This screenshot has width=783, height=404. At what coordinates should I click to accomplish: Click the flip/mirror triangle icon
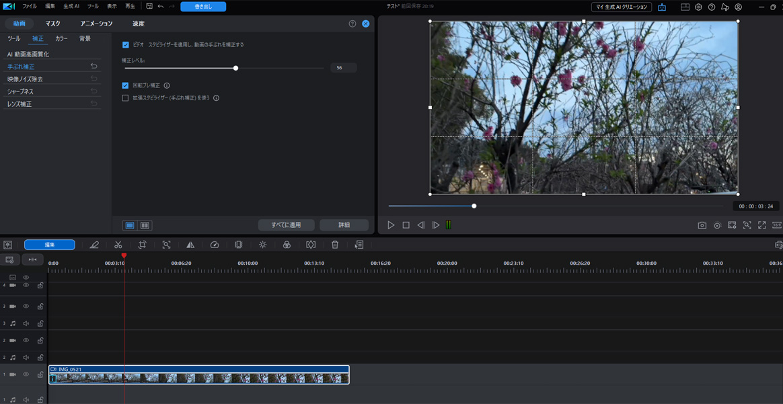[190, 245]
